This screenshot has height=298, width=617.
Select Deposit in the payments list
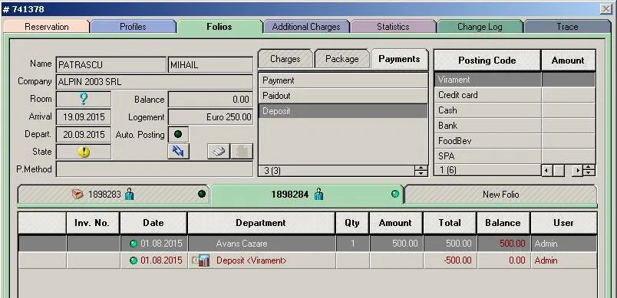pyautogui.click(x=343, y=111)
